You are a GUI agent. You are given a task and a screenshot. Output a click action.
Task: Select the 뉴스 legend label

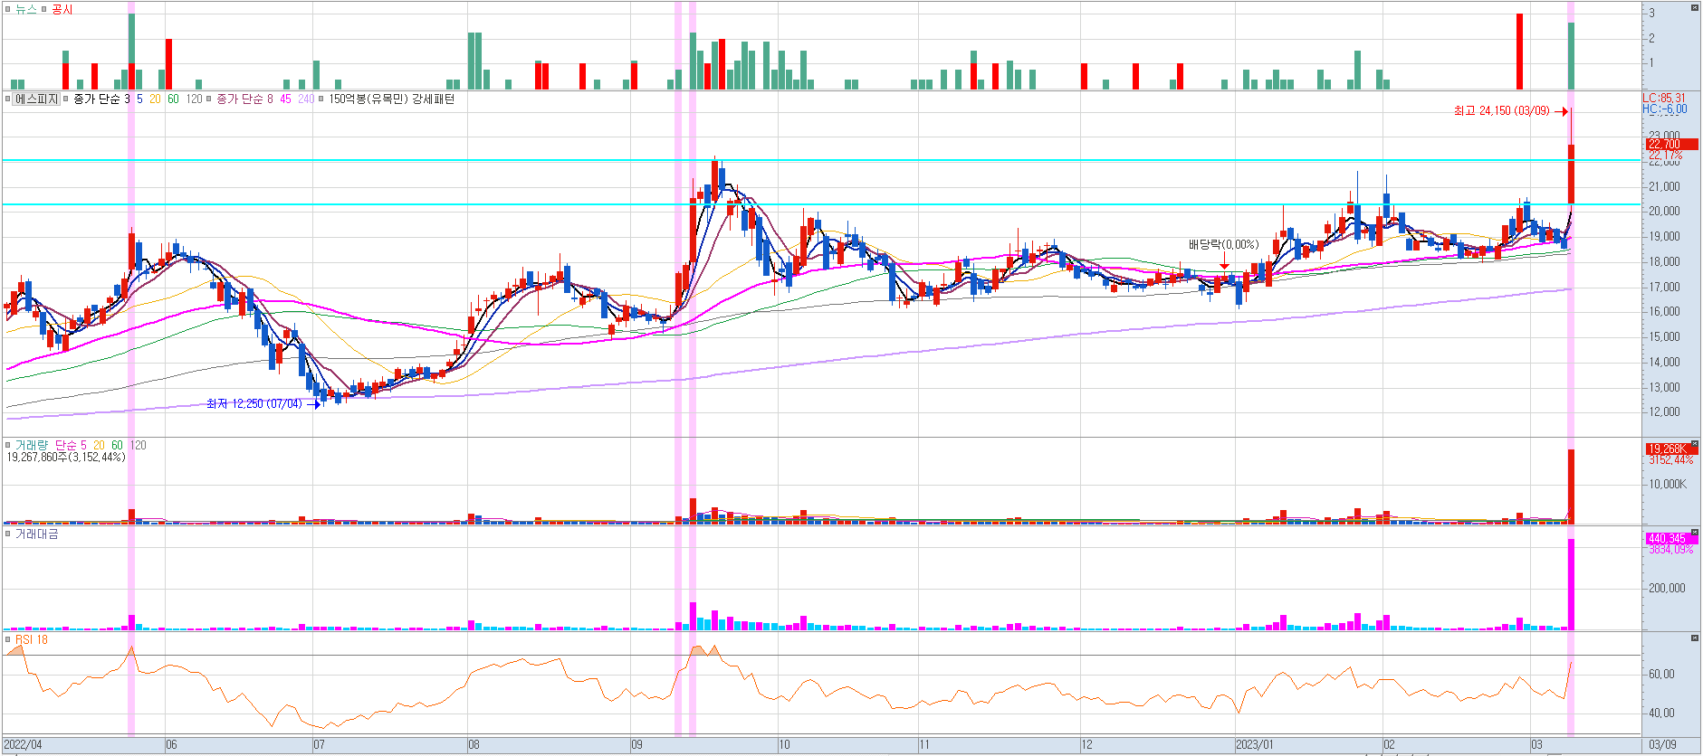[26, 9]
